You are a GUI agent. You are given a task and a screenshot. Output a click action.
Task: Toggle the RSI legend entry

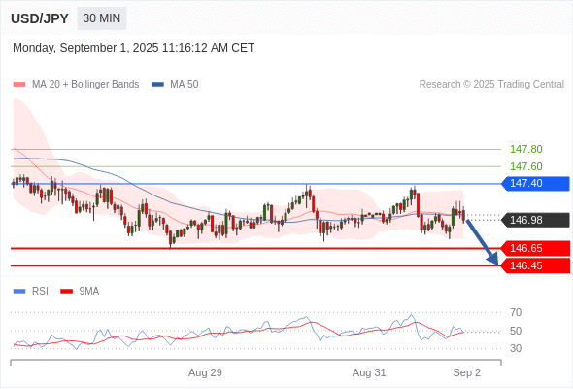31,292
